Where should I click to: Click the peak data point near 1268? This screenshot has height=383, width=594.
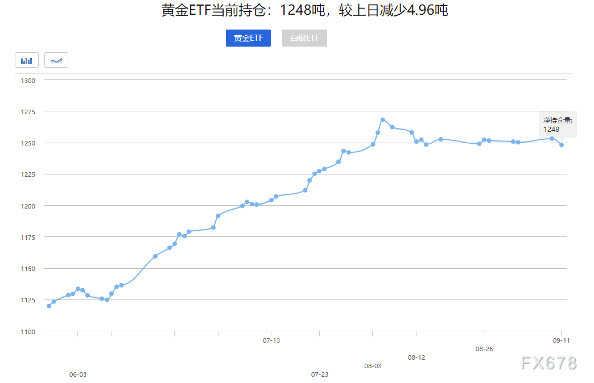tap(382, 119)
